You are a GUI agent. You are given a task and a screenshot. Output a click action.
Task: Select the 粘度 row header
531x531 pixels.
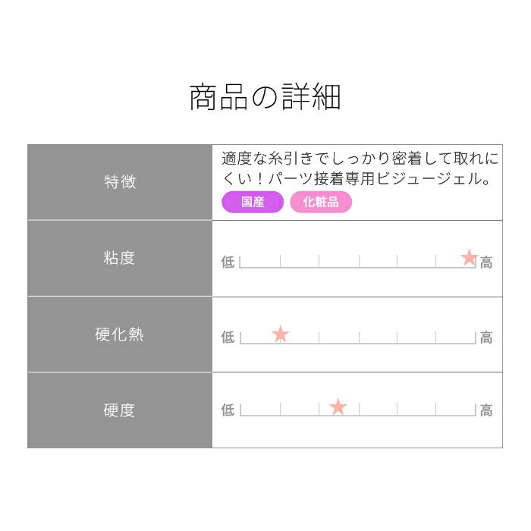pos(120,258)
